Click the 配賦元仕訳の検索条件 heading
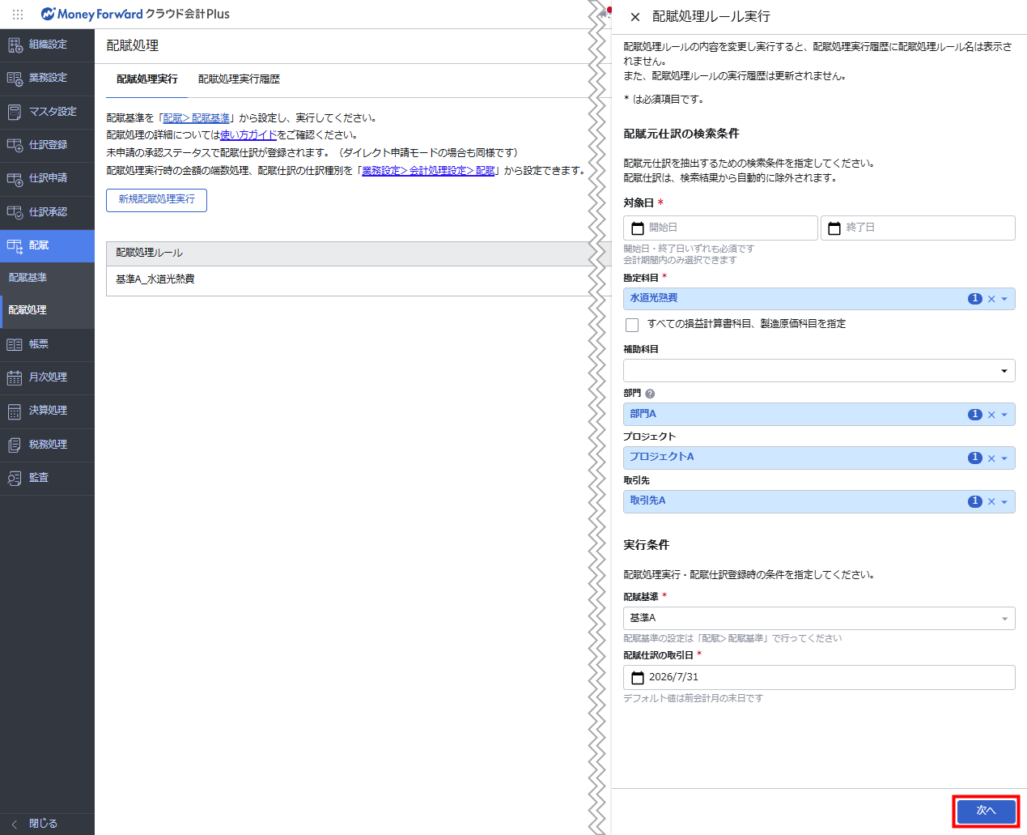The image size is (1027, 835). tap(681, 134)
